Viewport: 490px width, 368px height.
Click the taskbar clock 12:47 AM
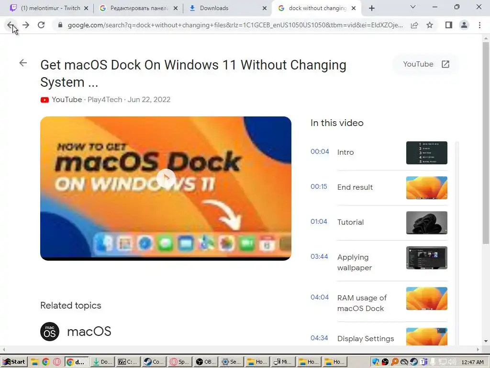click(x=472, y=362)
